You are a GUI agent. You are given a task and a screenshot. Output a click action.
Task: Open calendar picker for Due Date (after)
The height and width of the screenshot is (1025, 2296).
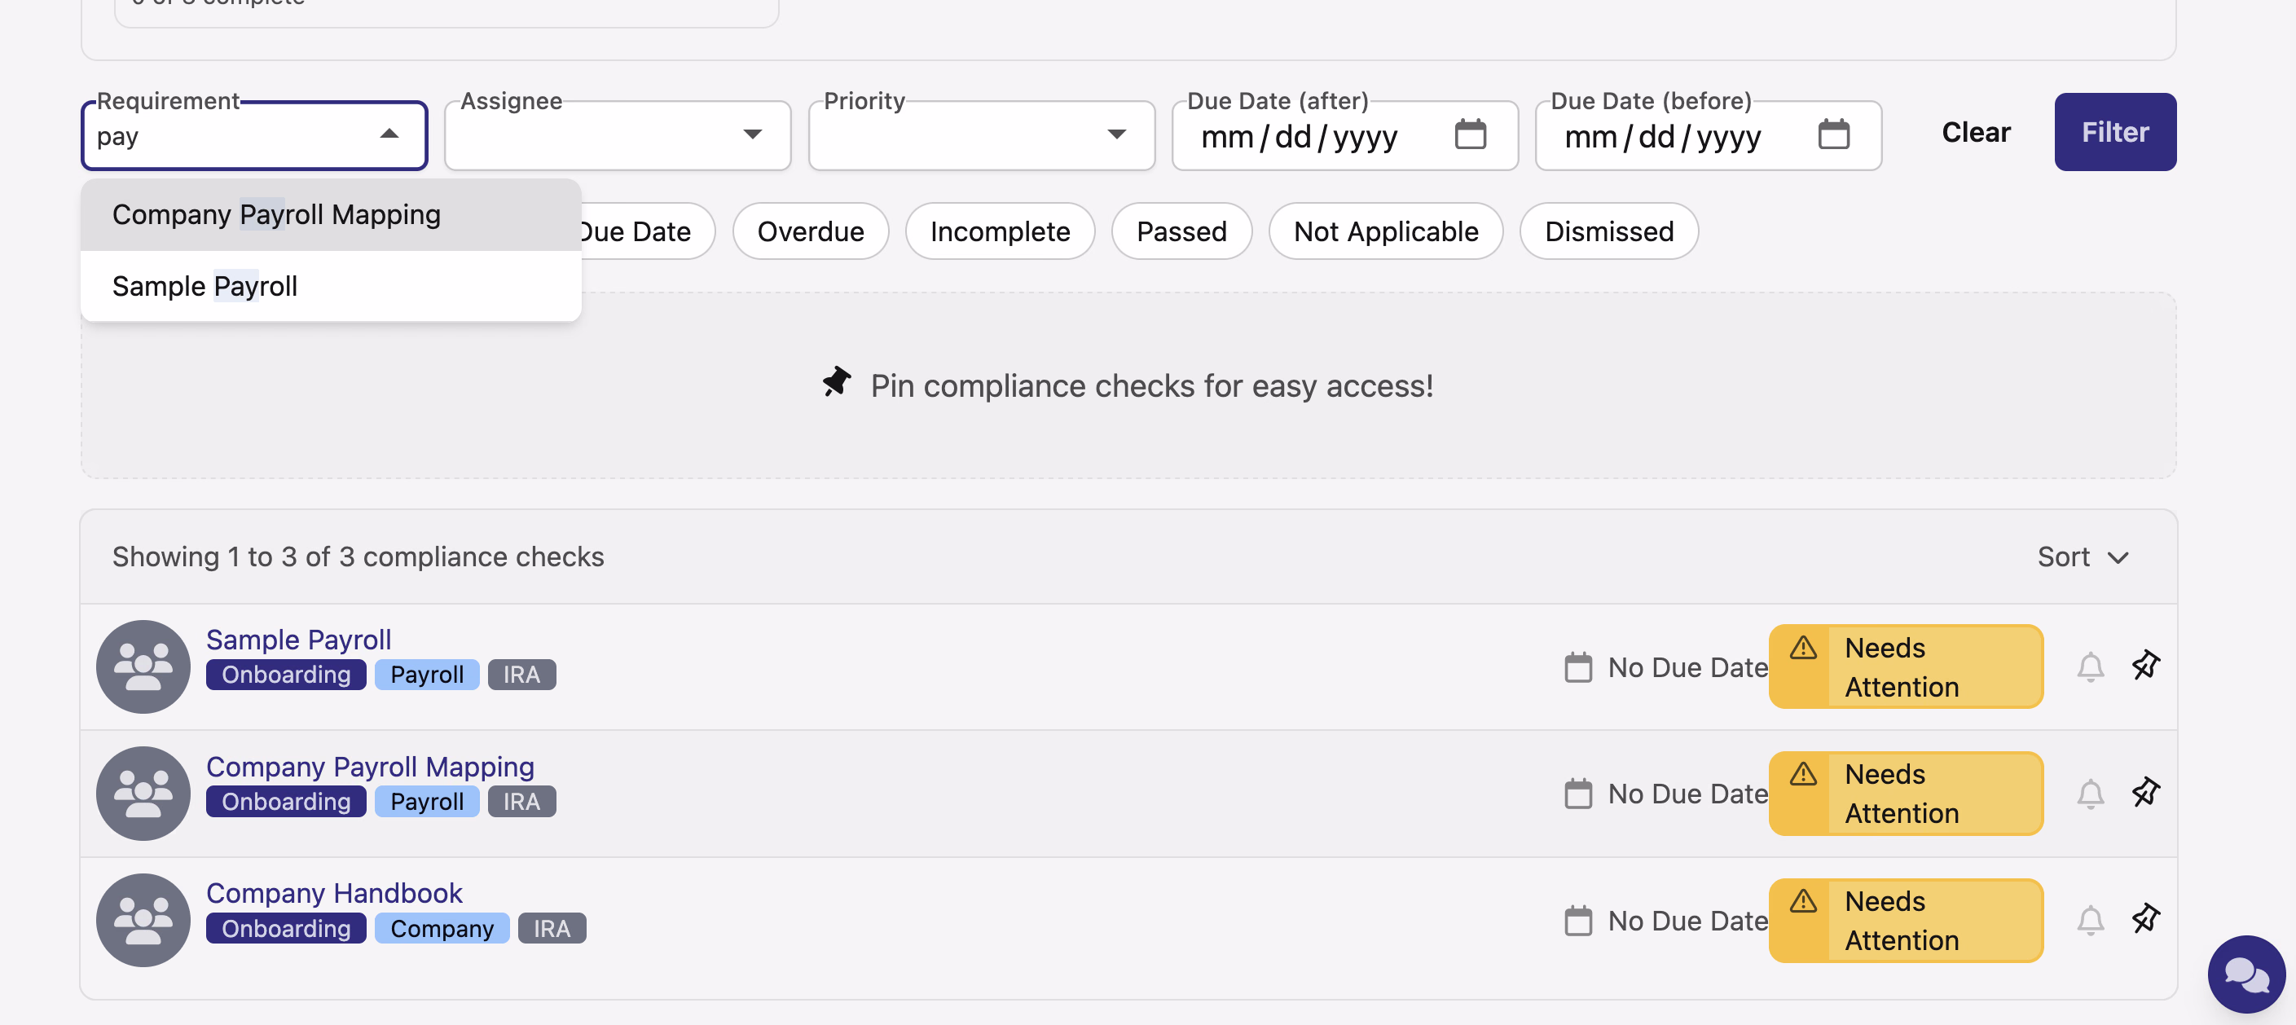(1470, 134)
